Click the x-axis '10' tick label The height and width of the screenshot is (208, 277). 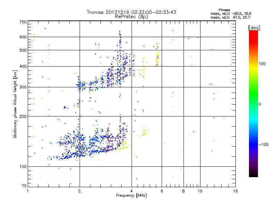[200, 191]
